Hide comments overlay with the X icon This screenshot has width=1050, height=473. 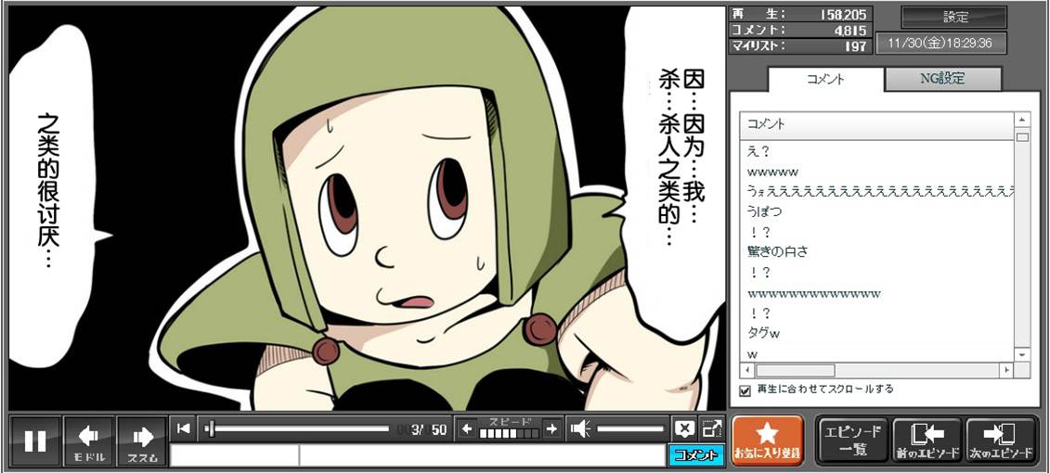tap(684, 428)
